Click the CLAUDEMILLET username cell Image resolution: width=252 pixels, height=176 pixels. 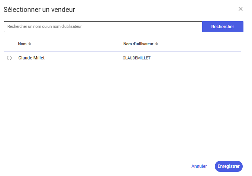pyautogui.click(x=136, y=58)
